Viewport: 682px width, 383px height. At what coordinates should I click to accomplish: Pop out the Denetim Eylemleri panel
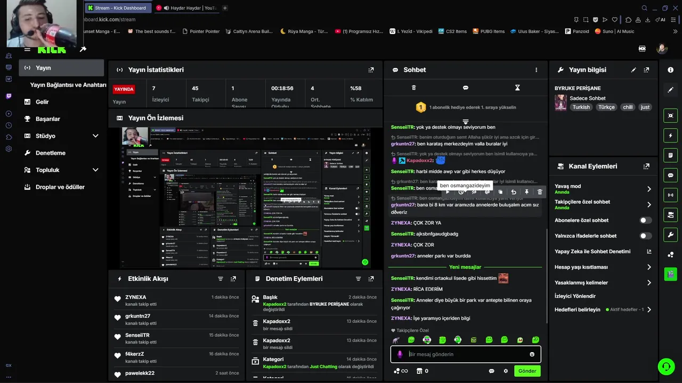click(371, 279)
